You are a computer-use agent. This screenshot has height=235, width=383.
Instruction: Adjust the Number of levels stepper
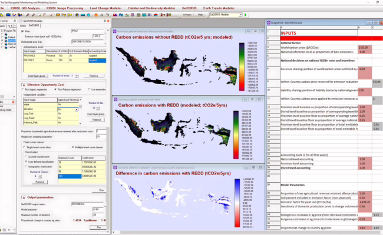click(x=77, y=76)
